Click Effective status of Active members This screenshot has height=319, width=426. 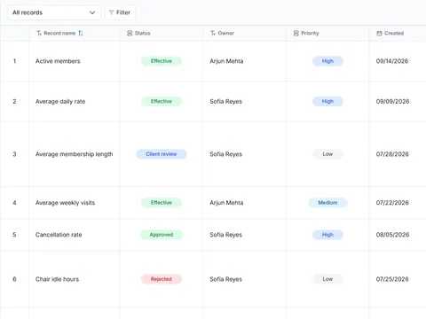pos(162,61)
